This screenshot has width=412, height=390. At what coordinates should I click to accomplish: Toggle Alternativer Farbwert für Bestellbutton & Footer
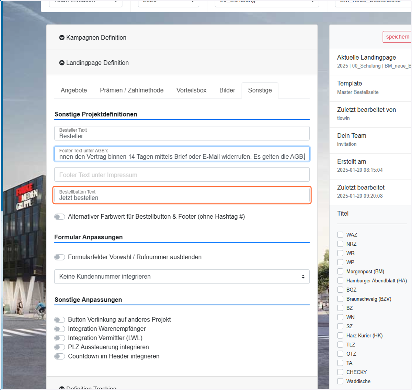pyautogui.click(x=60, y=217)
